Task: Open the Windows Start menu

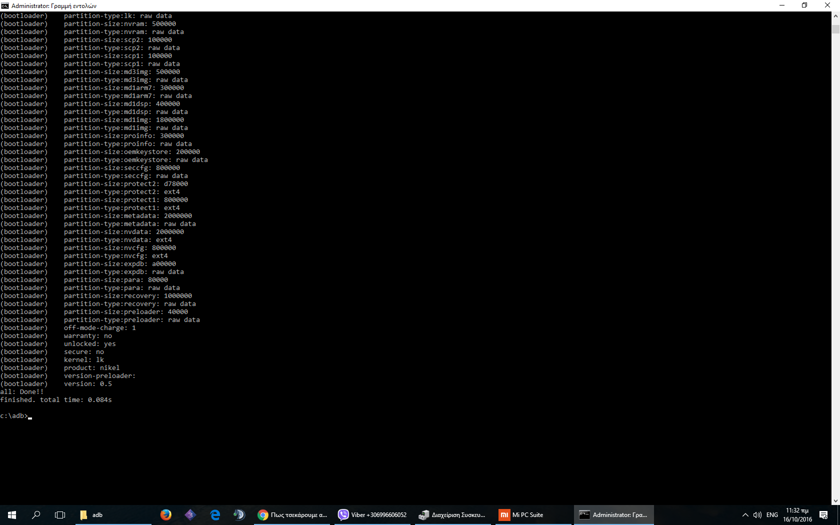Action: [x=12, y=514]
